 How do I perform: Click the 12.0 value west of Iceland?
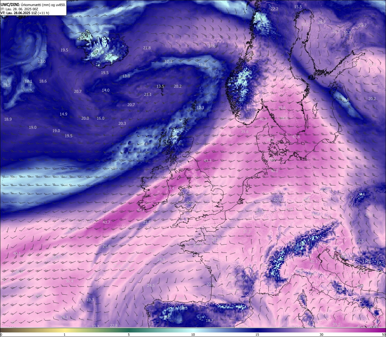tap(42, 61)
